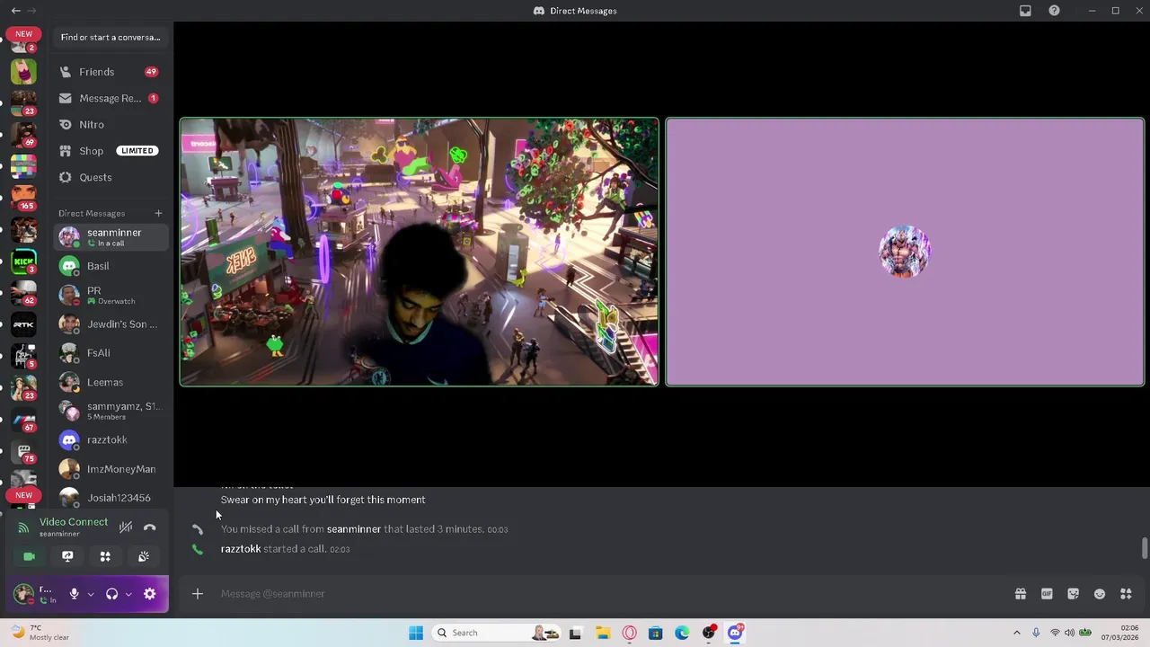Click the taskbar Search box
1150x647 pixels.
[x=498, y=633]
